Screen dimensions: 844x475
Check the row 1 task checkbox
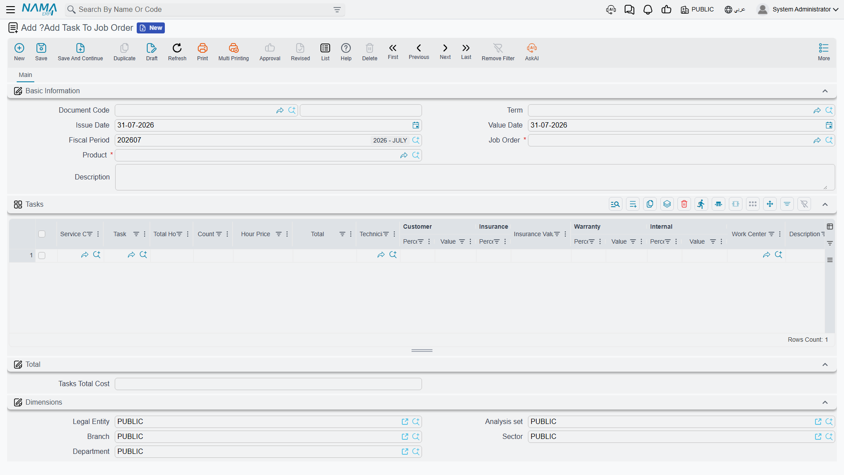click(x=42, y=256)
